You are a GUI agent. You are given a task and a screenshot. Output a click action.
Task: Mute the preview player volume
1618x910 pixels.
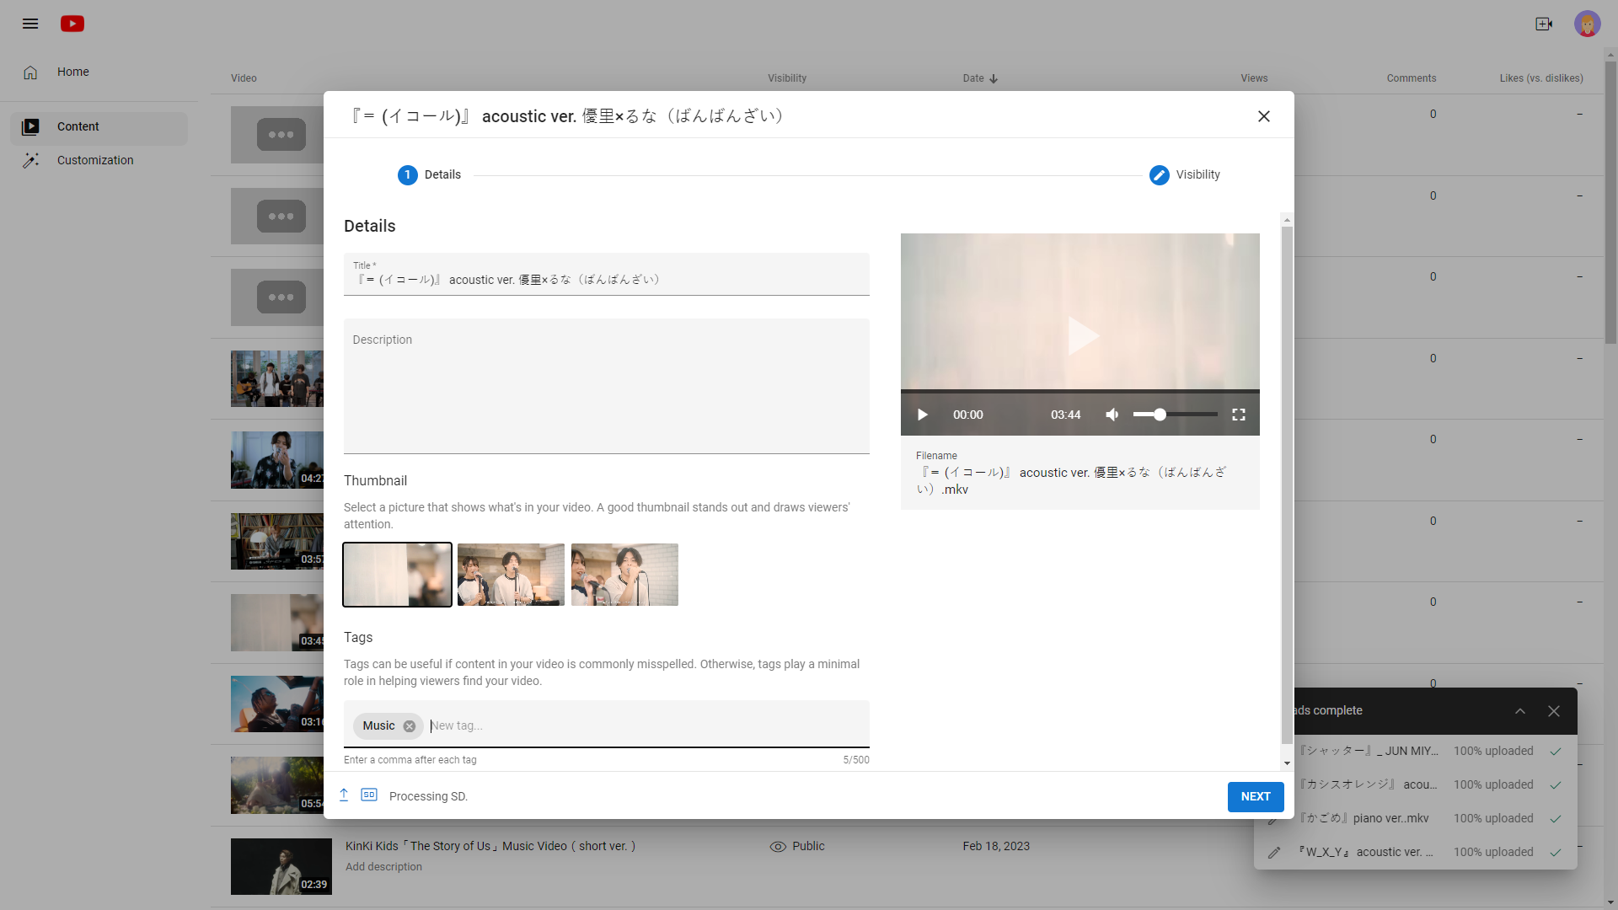(1112, 415)
